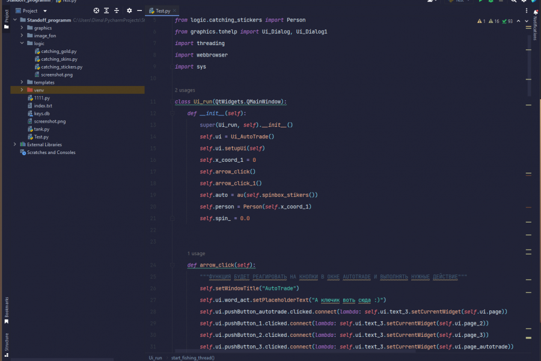Image resolution: width=541 pixels, height=361 pixels.
Task: Select screenshot.png inside logic folder
Action: 57,75
